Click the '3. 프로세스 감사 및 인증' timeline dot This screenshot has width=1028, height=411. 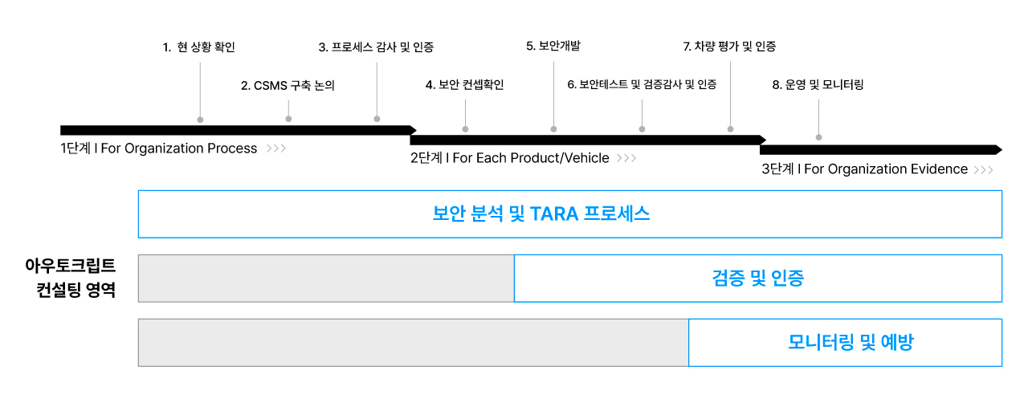coord(377,119)
